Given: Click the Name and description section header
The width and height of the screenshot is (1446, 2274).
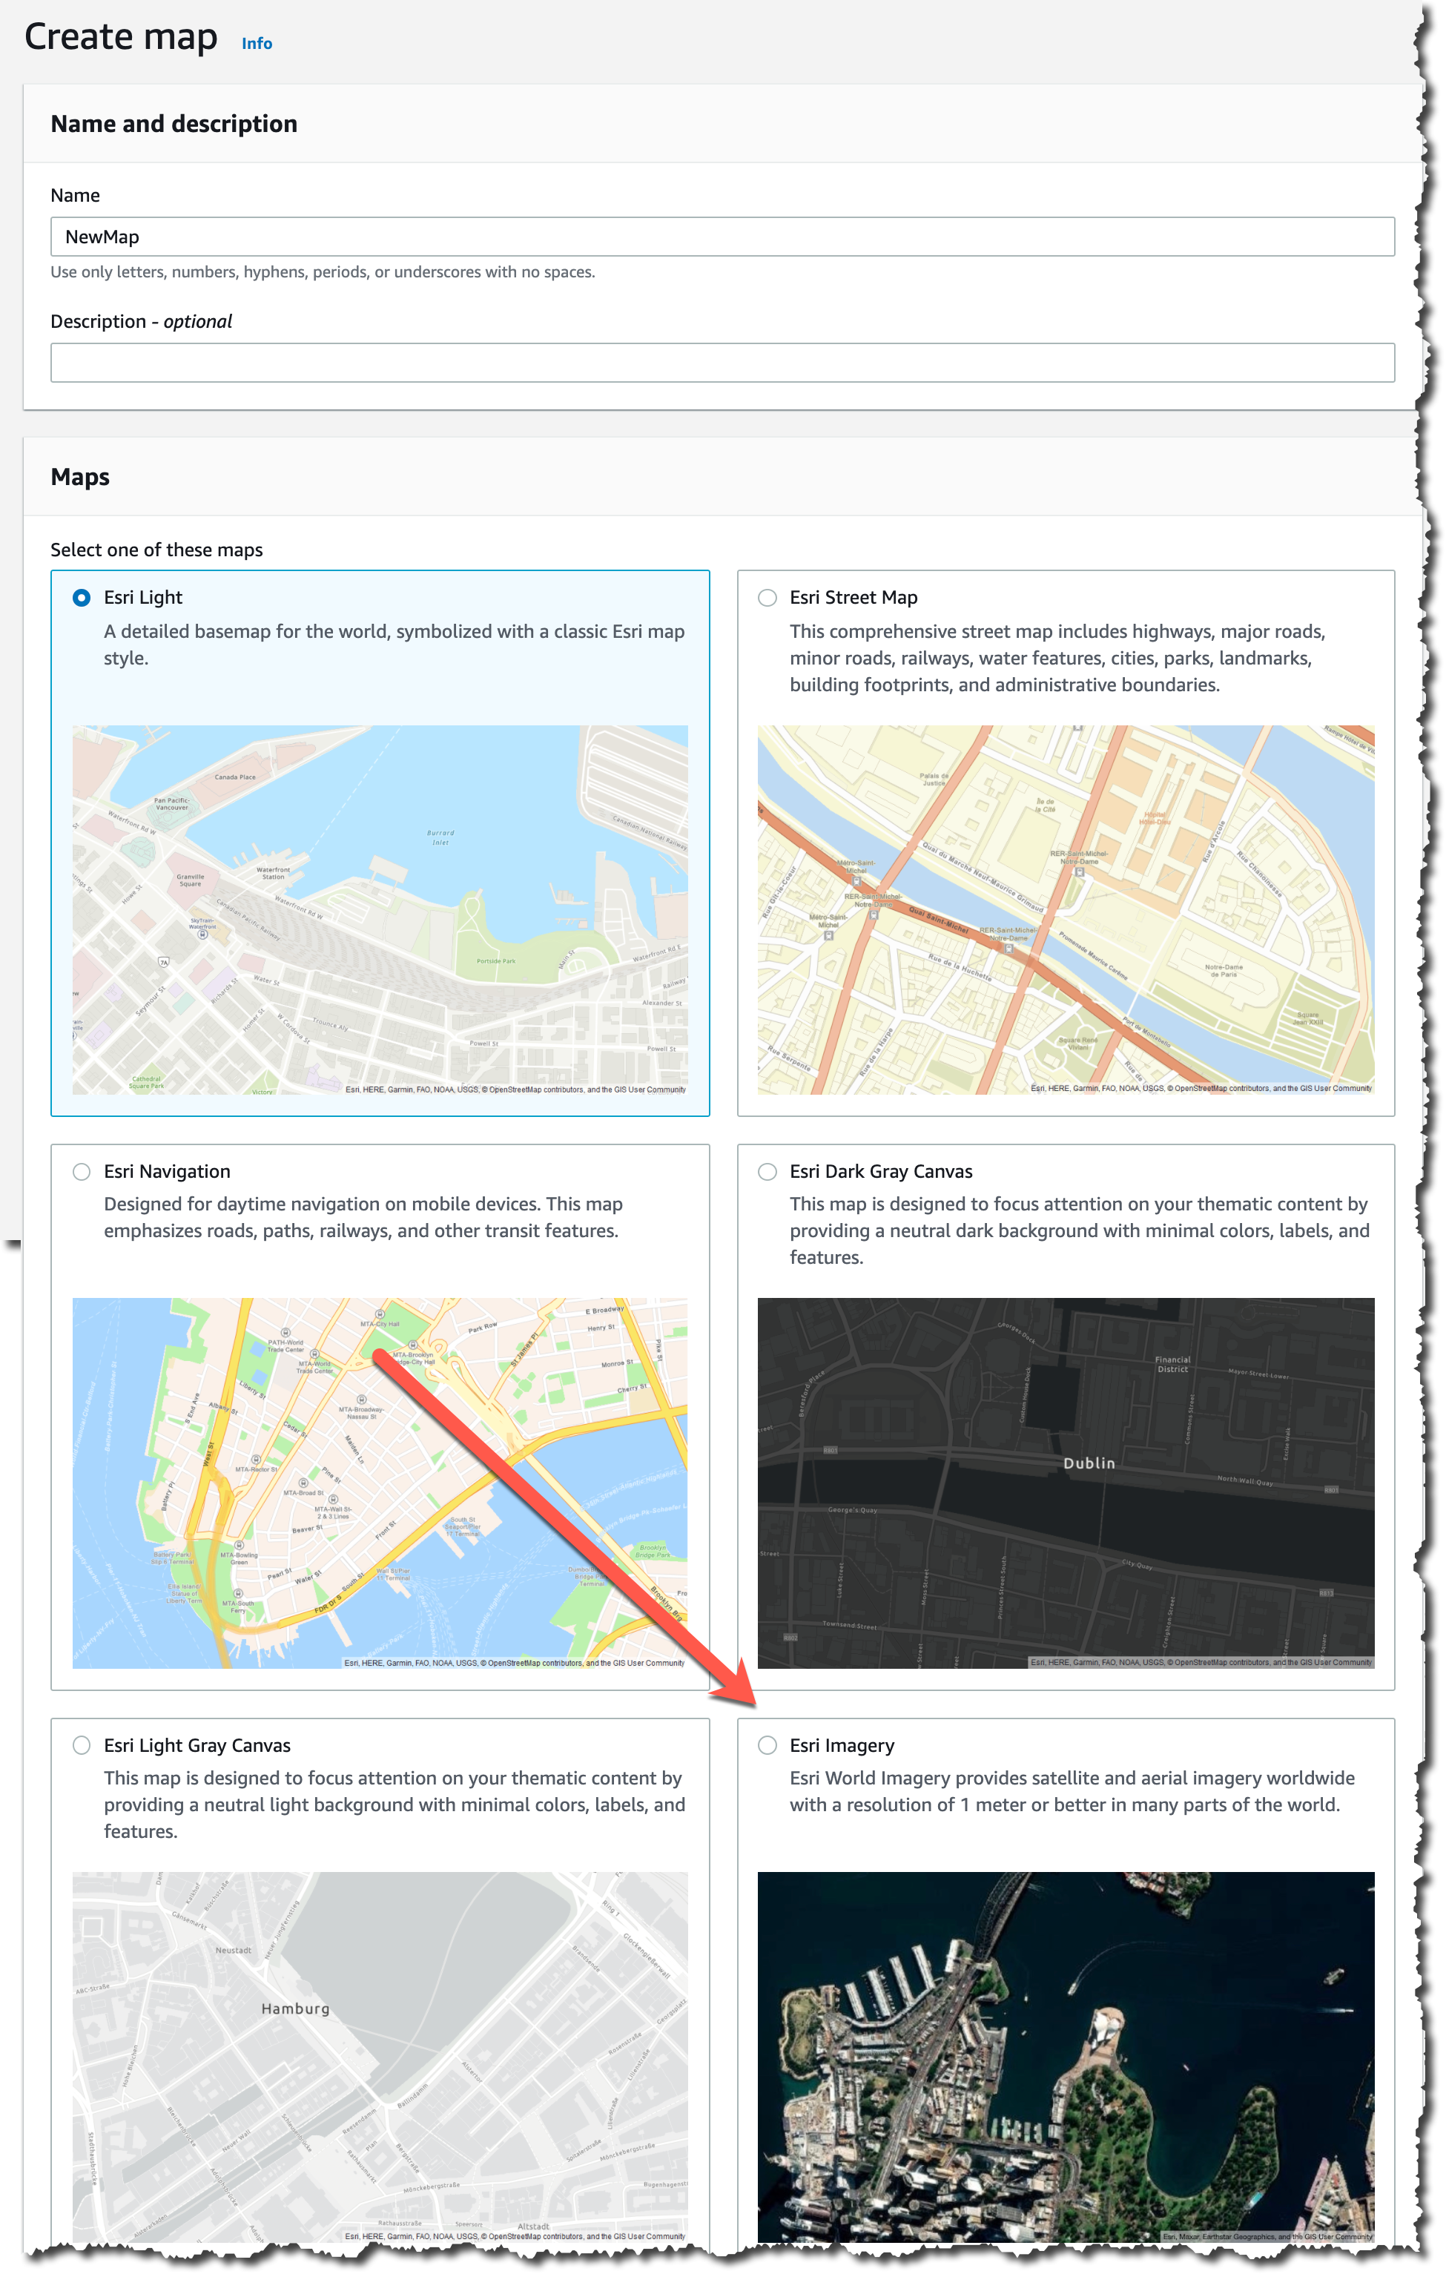Looking at the screenshot, I should point(174,124).
